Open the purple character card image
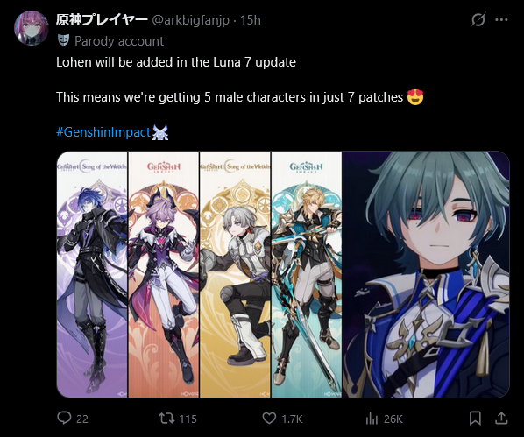 coord(92,274)
